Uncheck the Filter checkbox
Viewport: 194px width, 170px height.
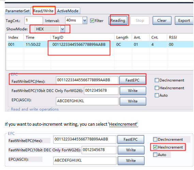coord(92,21)
